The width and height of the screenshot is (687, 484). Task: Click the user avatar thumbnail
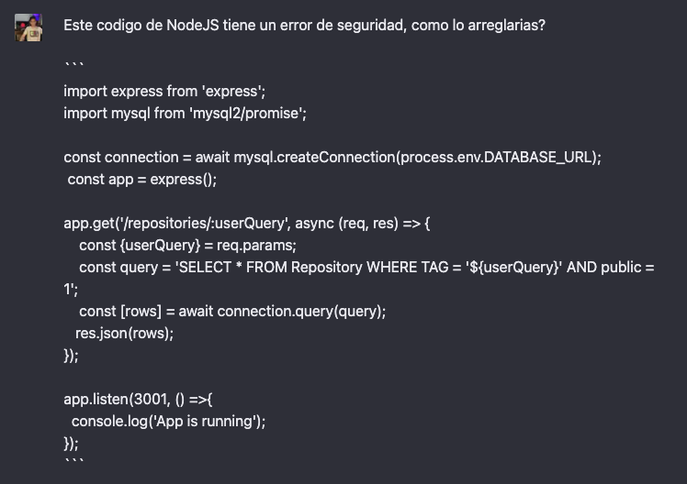point(28,27)
